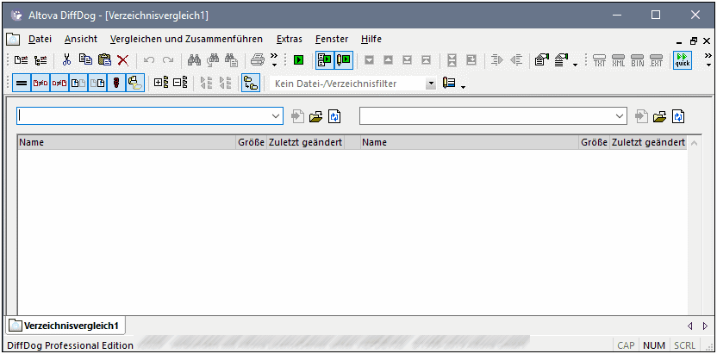Screen dimensions: 717x354
Task: Open dropdown arrow beside Document Options icon
Action: point(575,64)
